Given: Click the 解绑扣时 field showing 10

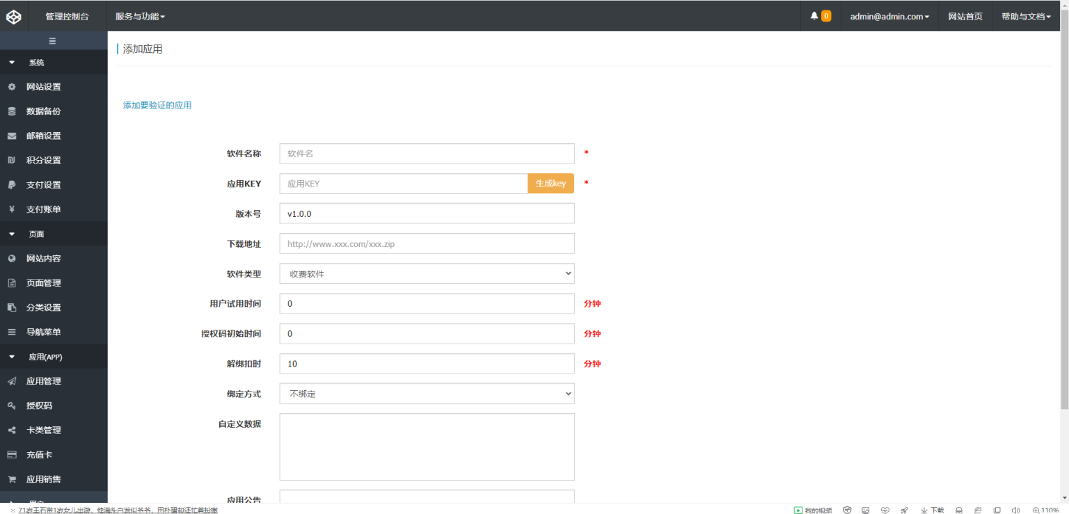Looking at the screenshot, I should click(427, 364).
